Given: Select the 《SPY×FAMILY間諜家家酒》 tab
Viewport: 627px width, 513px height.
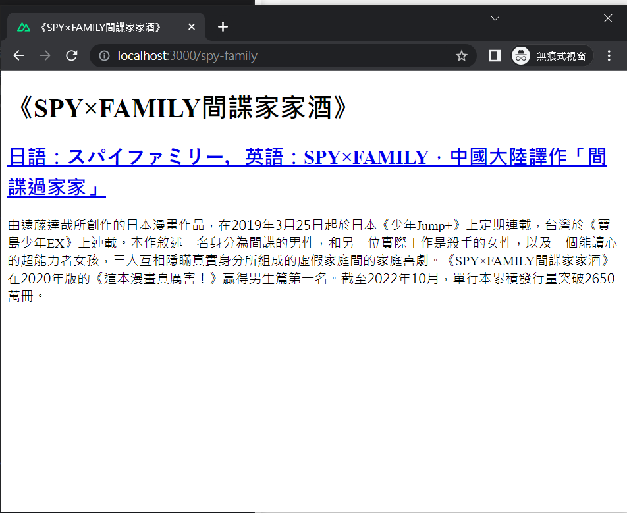Looking at the screenshot, I should (x=106, y=27).
